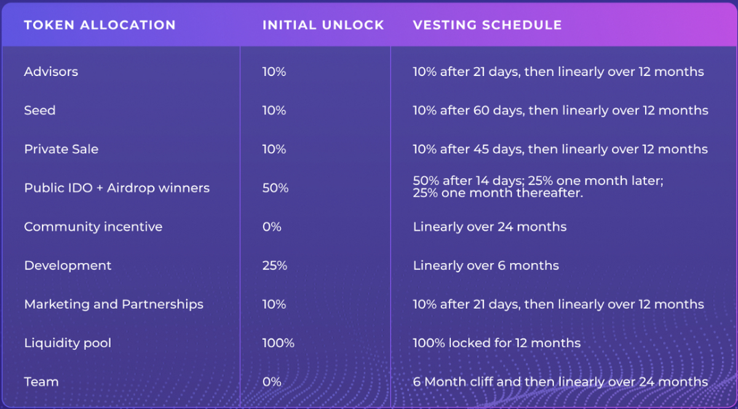738x409 pixels.
Task: Click the 50% initial unlock value
Action: point(275,188)
